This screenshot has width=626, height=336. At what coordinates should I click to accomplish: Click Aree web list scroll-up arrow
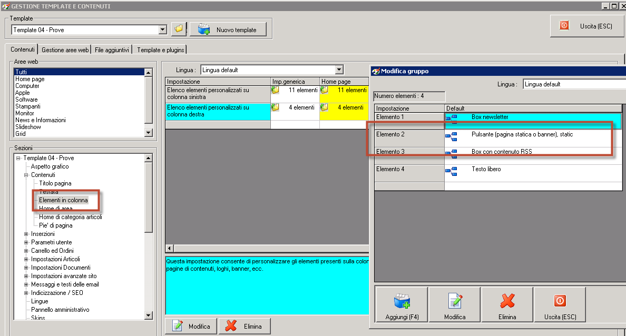pyautogui.click(x=148, y=72)
